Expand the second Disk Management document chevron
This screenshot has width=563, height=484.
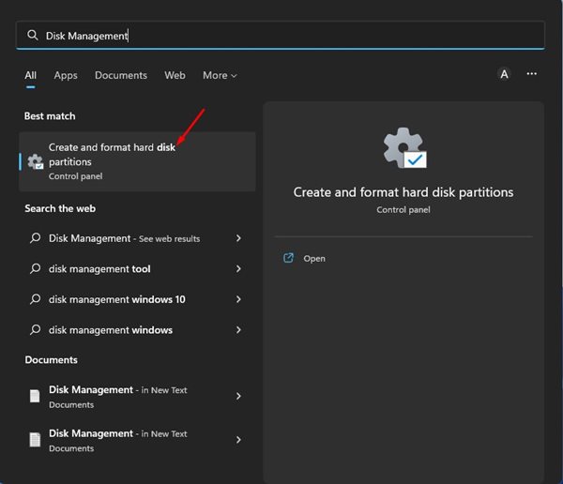(239, 440)
